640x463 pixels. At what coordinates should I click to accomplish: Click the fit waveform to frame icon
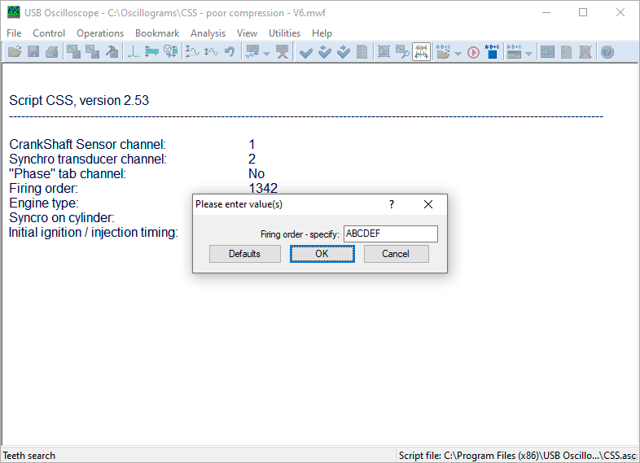click(384, 52)
